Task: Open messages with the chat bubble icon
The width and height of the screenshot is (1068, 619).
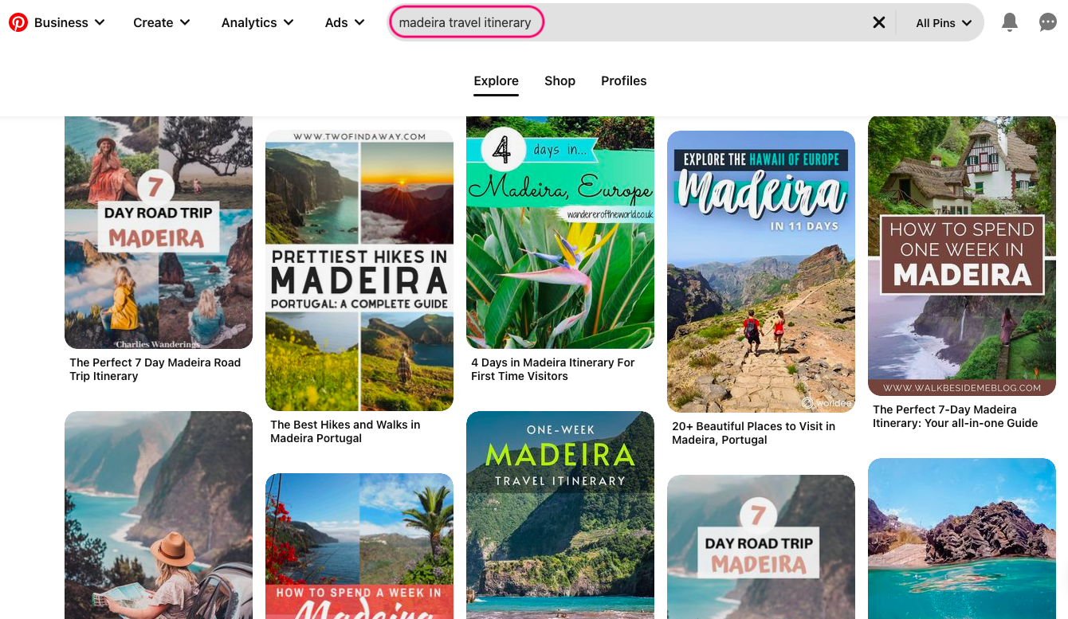Action: [x=1047, y=22]
